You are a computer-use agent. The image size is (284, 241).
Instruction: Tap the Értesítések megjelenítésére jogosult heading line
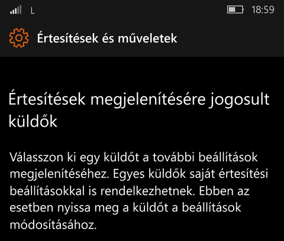click(x=139, y=99)
